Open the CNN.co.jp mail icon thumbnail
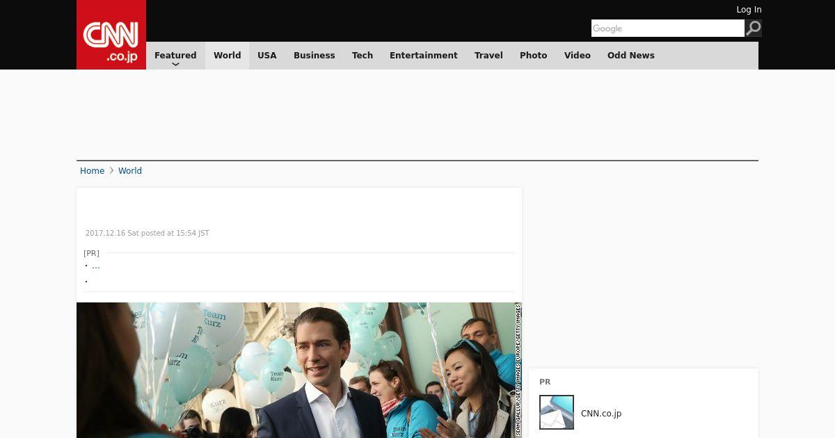The image size is (835, 438). [557, 412]
